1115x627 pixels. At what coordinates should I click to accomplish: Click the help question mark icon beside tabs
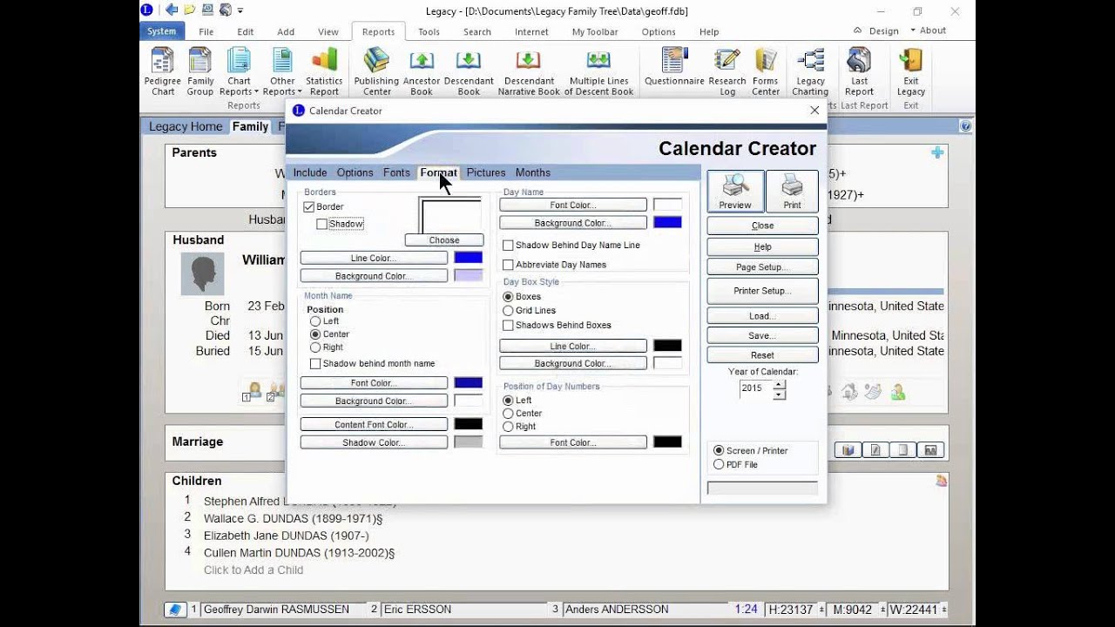[965, 126]
